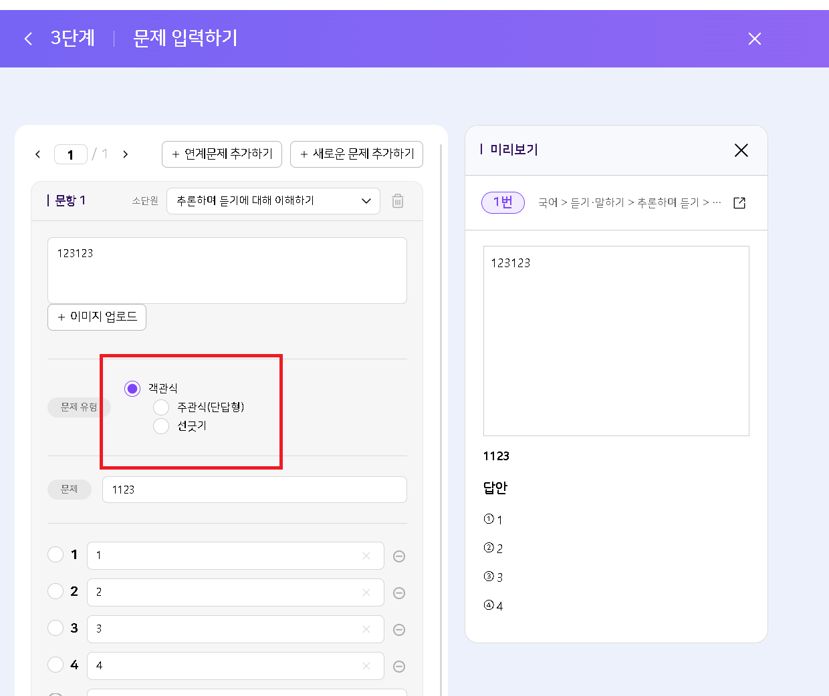This screenshot has height=696, width=829.
Task: Click the 3단계 header text
Action: pyautogui.click(x=73, y=38)
